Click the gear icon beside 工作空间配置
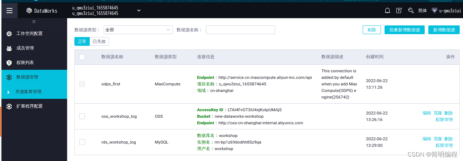 [9, 34]
